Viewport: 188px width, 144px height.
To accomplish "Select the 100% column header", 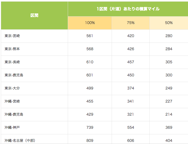I will (x=90, y=23).
